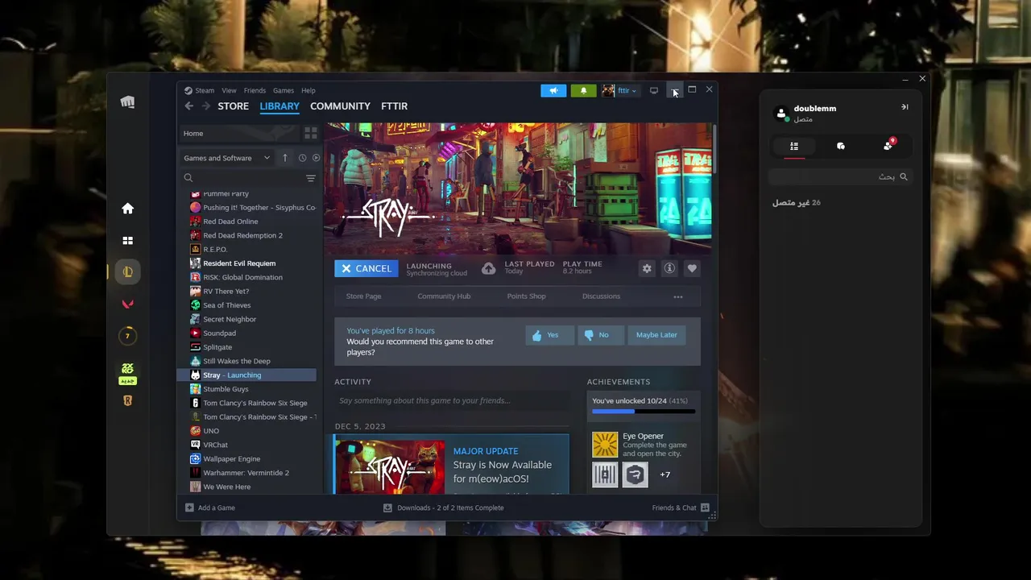The height and width of the screenshot is (580, 1031).
Task: Toggle ready-to-play filter icon
Action: 316,158
